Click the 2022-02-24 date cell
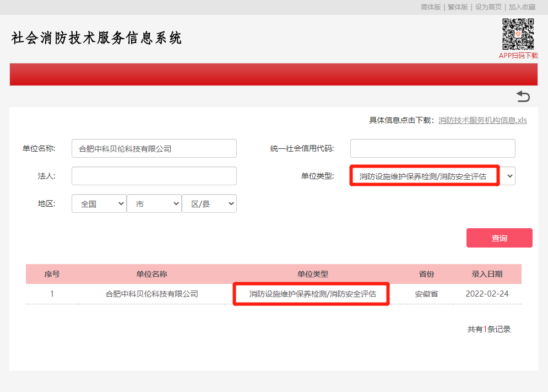Viewport: 548px width, 392px height. [487, 294]
